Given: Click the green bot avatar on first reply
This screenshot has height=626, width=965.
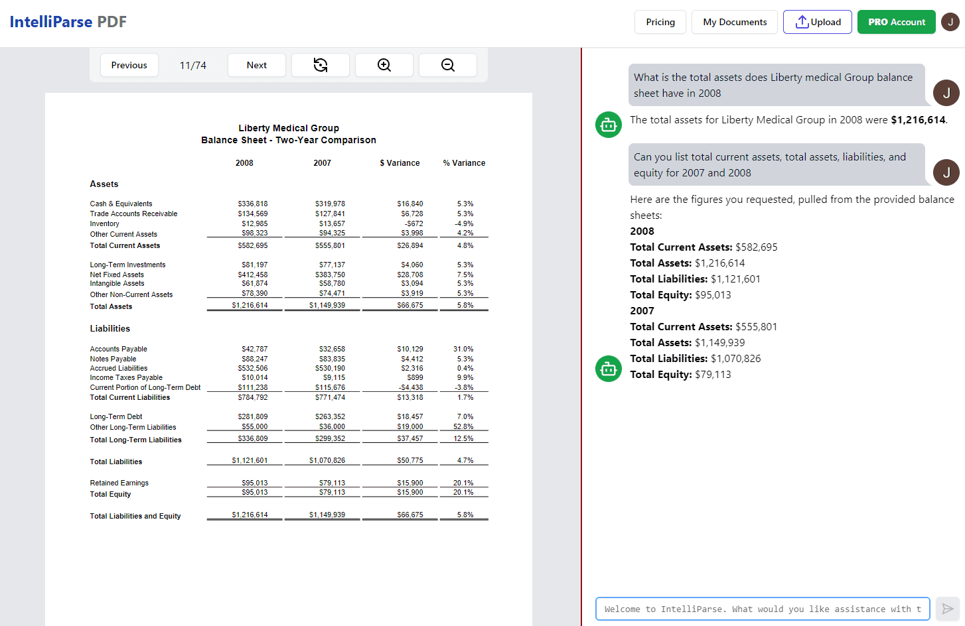Looking at the screenshot, I should click(608, 125).
